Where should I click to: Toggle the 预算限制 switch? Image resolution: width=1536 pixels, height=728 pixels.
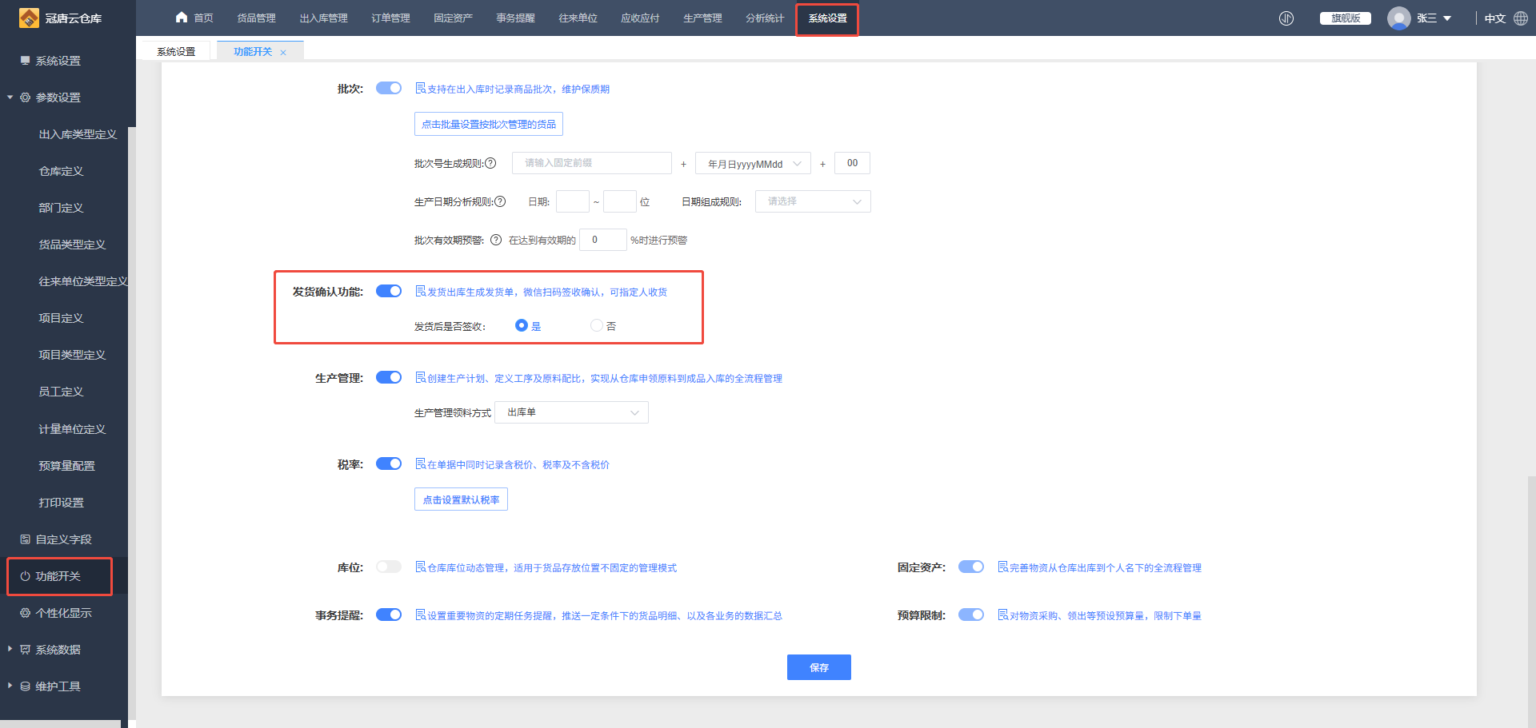pos(971,615)
